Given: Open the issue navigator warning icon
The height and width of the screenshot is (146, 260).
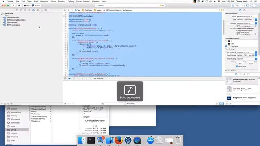Looking at the screenshot, I should pyautogui.click(x=29, y=10).
